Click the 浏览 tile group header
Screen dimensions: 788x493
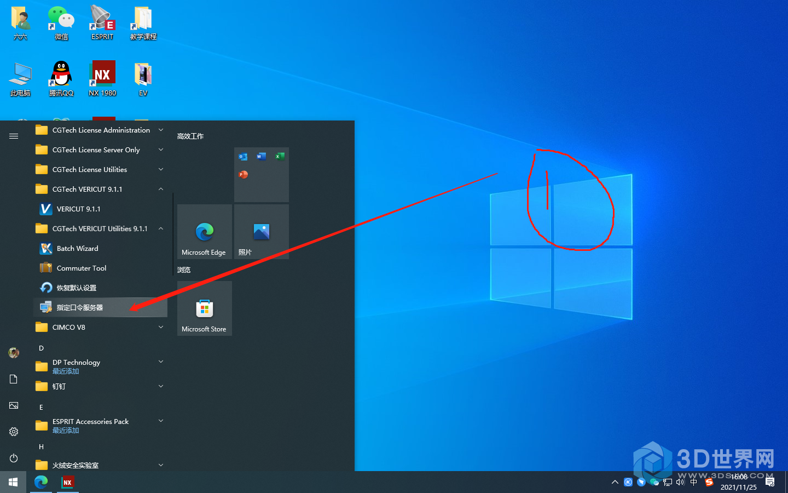184,270
